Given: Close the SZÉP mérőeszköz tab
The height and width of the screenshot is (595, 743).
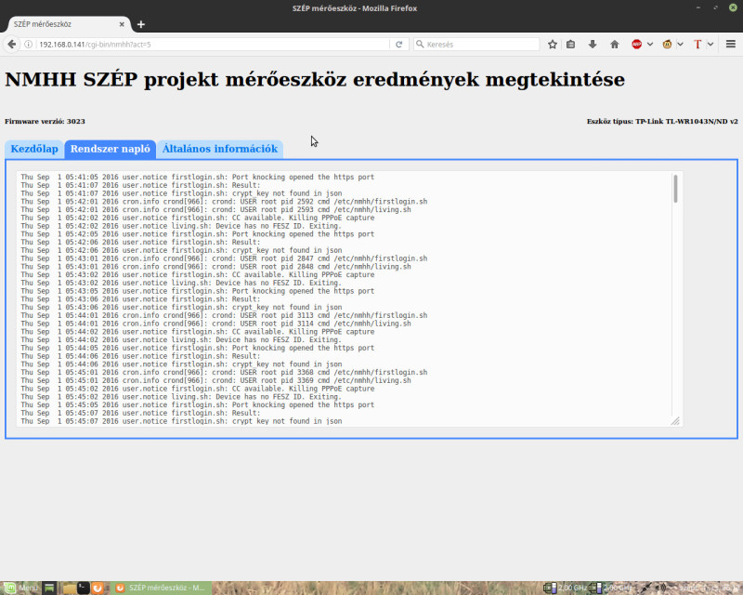Looking at the screenshot, I should tap(122, 24).
